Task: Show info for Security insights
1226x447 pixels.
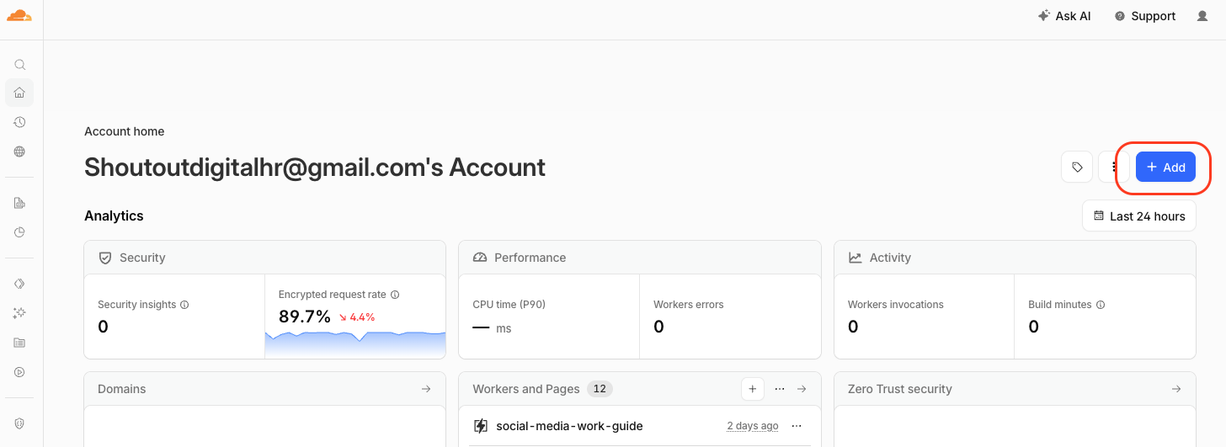Action: pyautogui.click(x=184, y=305)
